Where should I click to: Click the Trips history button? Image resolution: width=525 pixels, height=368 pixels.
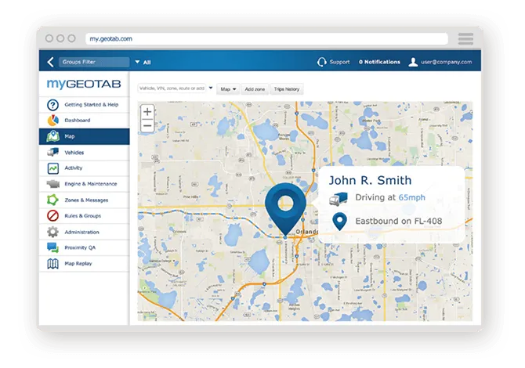click(x=287, y=89)
